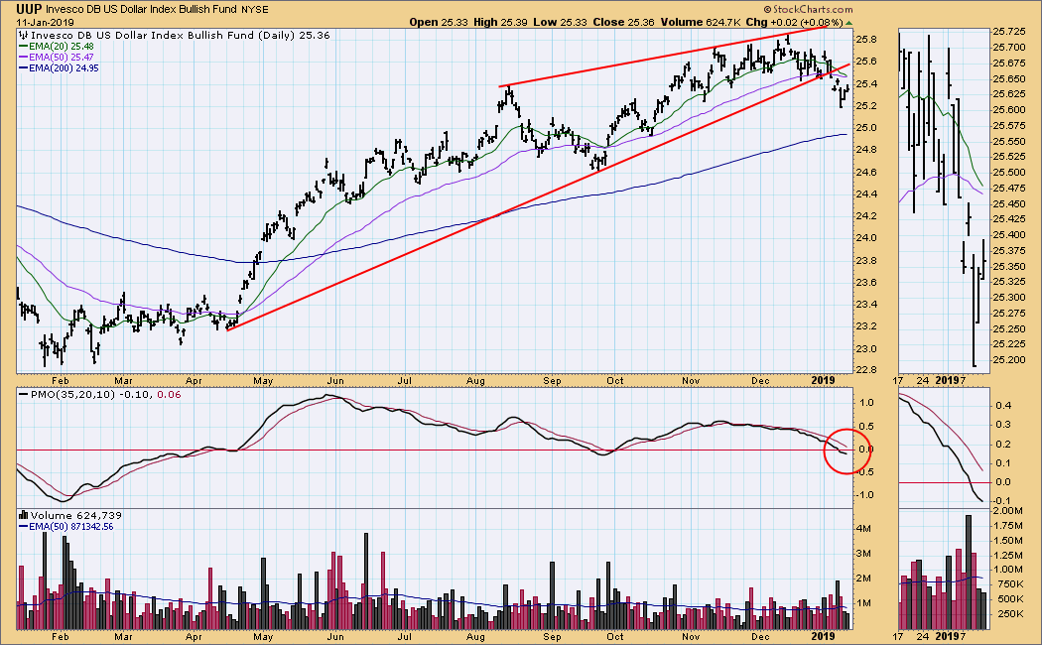Click the 0.4 label on the zoomed PMO axis

click(1003, 405)
